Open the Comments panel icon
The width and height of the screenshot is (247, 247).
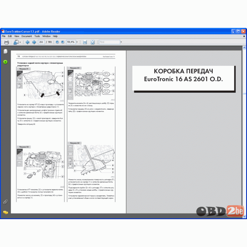coord(5,212)
